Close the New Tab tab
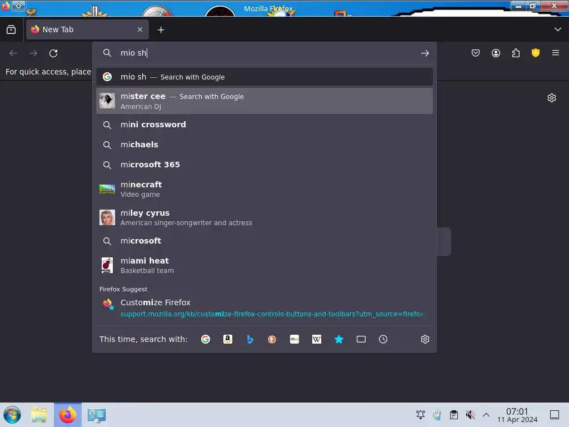The height and width of the screenshot is (427, 569). tap(140, 29)
